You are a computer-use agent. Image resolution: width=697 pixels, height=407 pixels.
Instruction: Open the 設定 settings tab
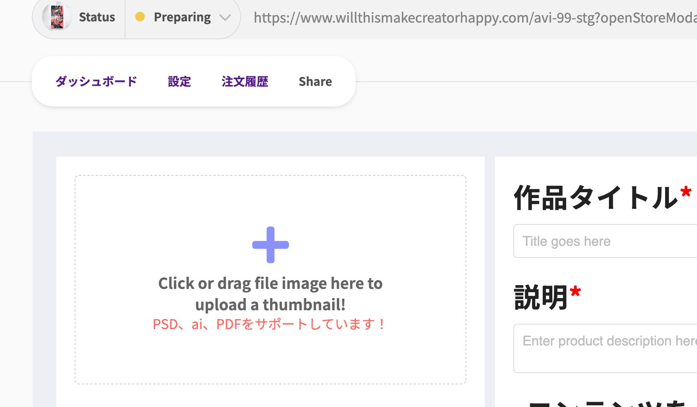[179, 81]
